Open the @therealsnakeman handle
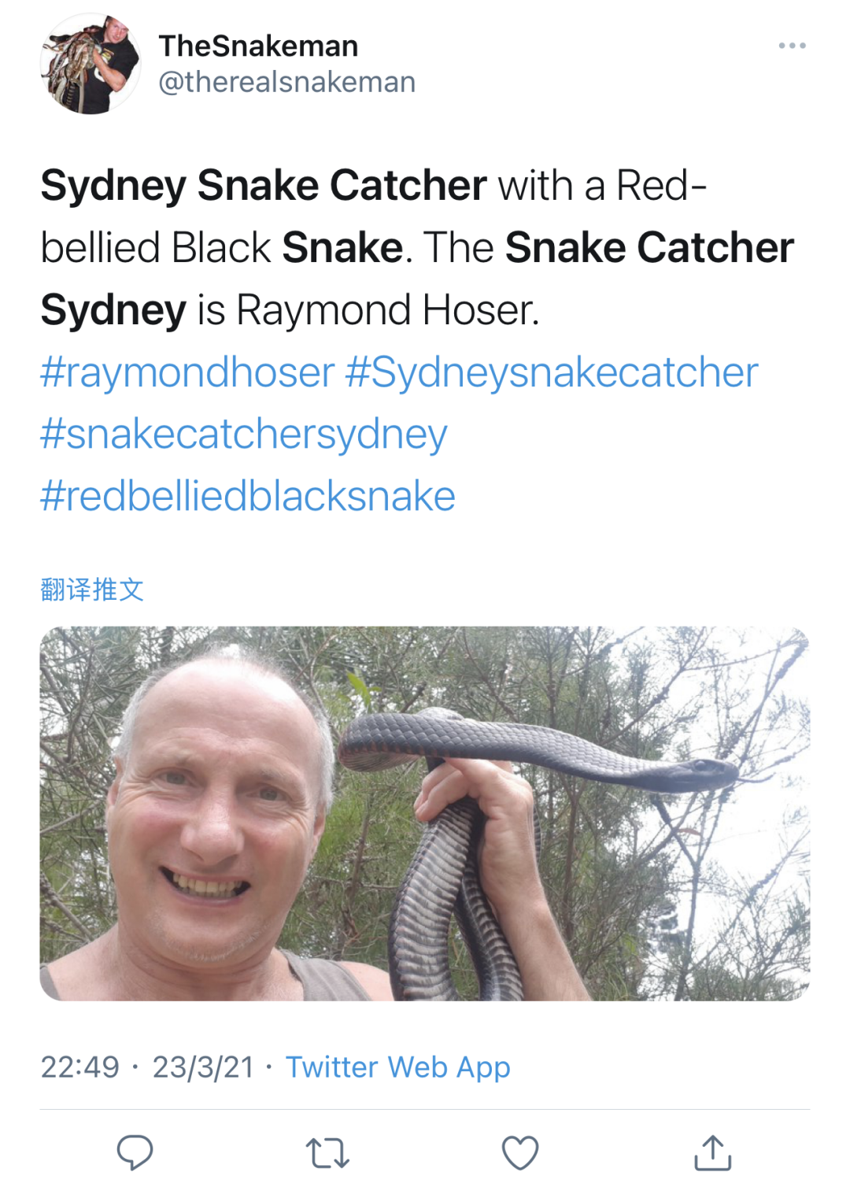This screenshot has height=1191, width=850. pos(287,82)
